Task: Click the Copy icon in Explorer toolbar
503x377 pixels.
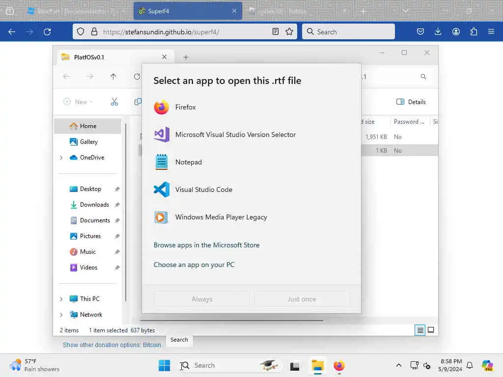Action: tap(138, 102)
